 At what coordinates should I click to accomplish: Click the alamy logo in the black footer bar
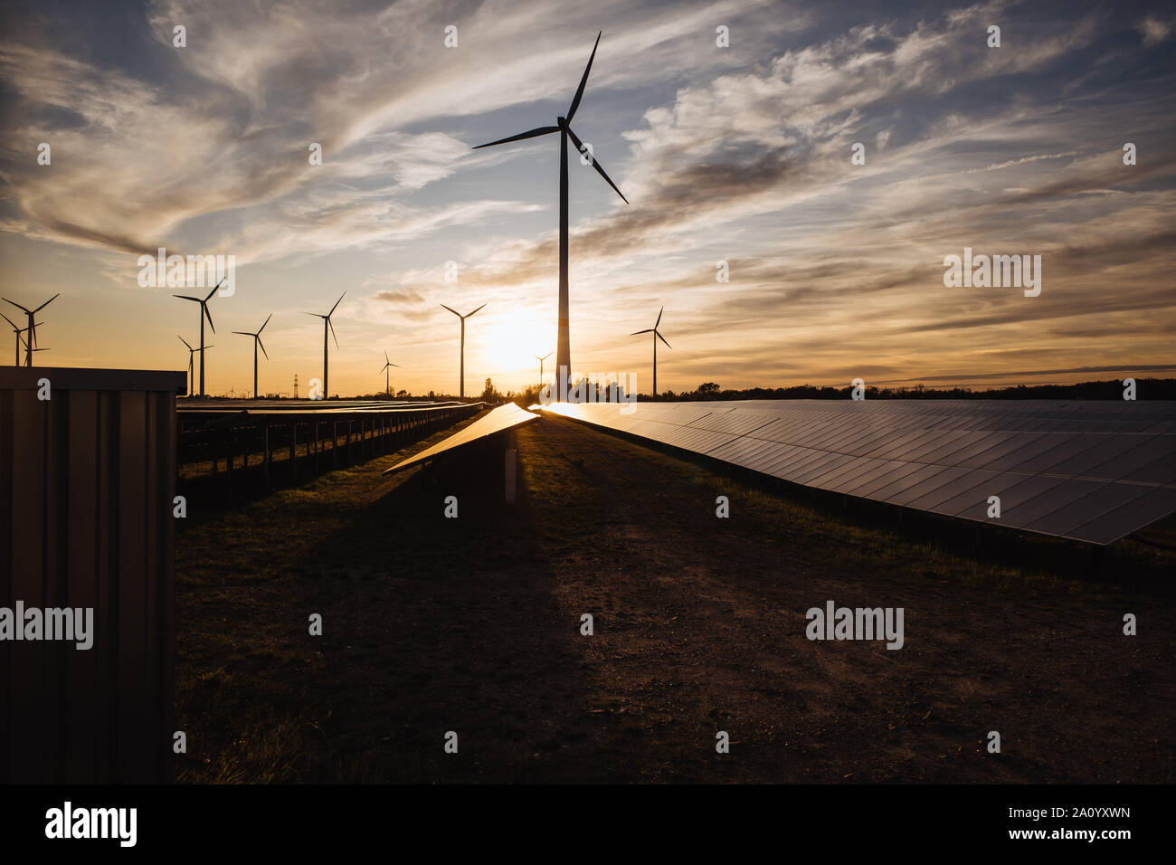[91, 824]
